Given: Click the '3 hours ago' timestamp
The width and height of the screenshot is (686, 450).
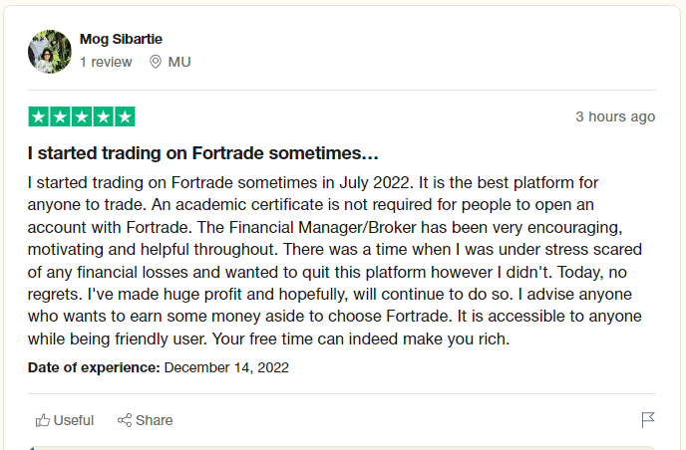Looking at the screenshot, I should pyautogui.click(x=615, y=116).
